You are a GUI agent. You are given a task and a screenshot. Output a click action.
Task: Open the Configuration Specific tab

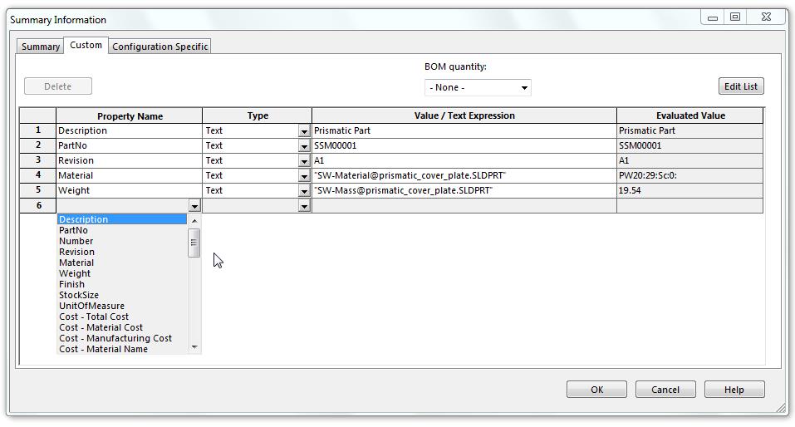point(159,47)
